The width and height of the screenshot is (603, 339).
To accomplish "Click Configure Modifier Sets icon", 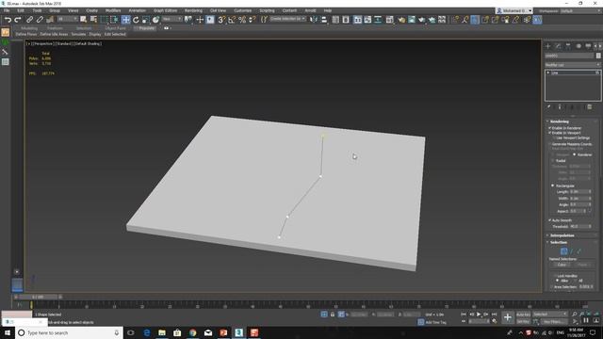I will tap(590, 106).
